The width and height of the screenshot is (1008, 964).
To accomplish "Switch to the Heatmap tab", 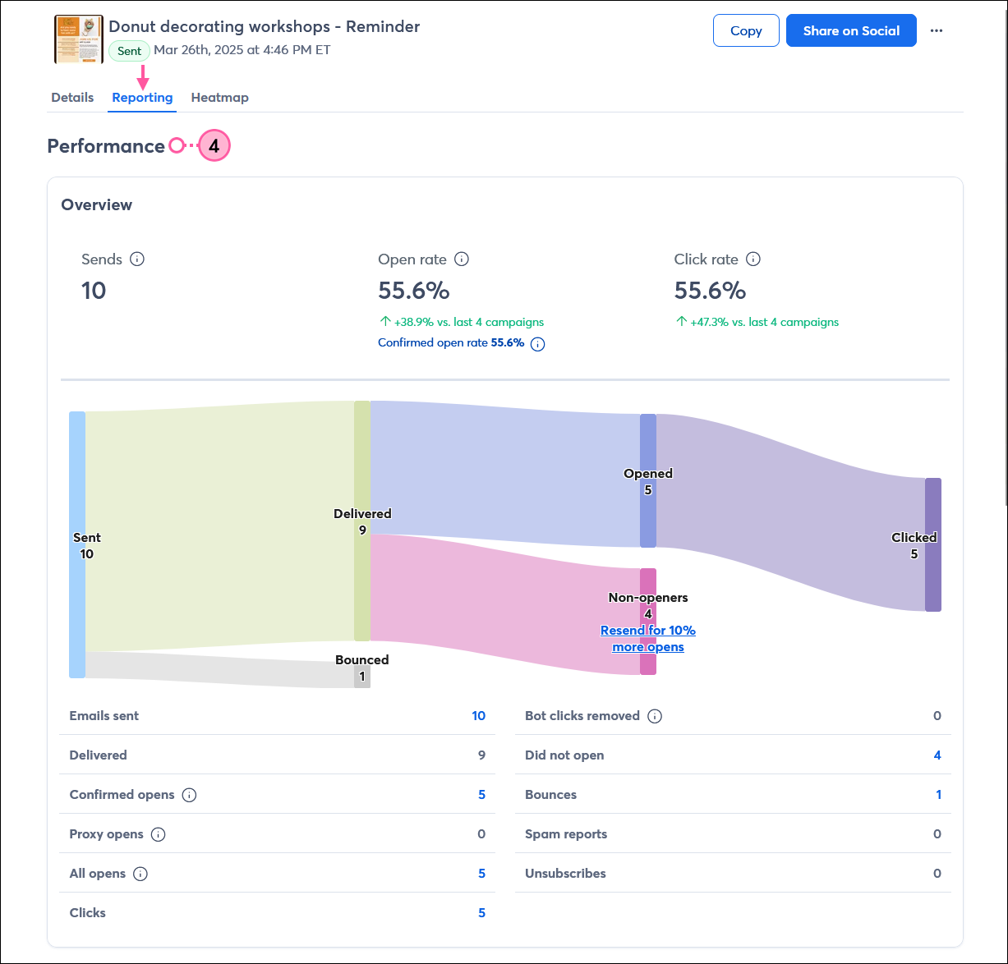I will click(x=219, y=97).
